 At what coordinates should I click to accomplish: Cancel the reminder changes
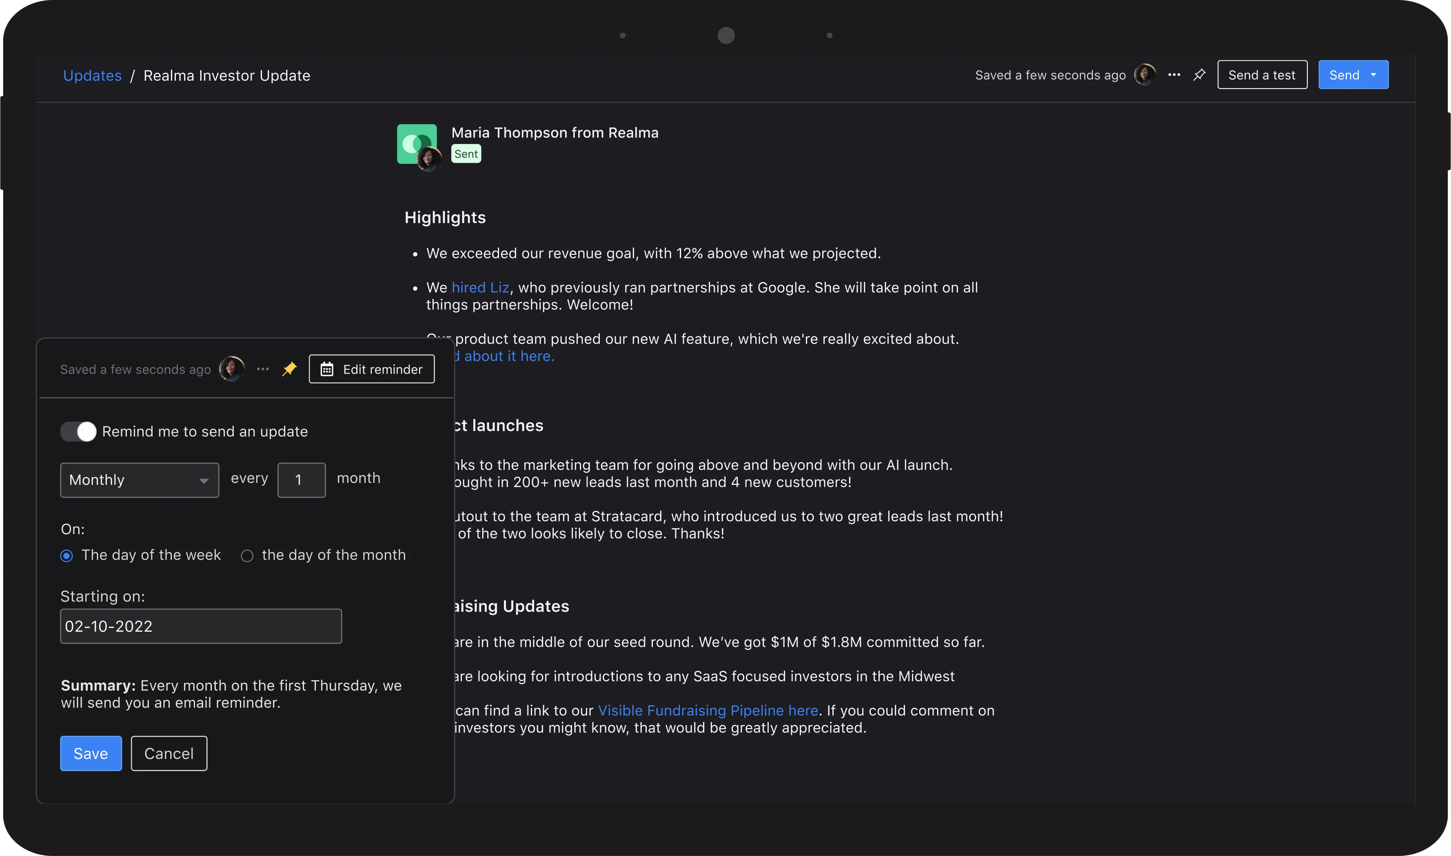169,753
